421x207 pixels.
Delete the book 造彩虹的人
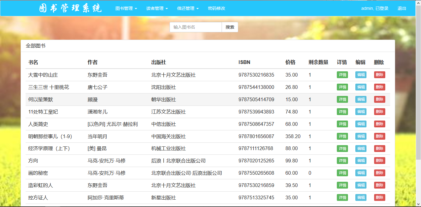(380, 185)
